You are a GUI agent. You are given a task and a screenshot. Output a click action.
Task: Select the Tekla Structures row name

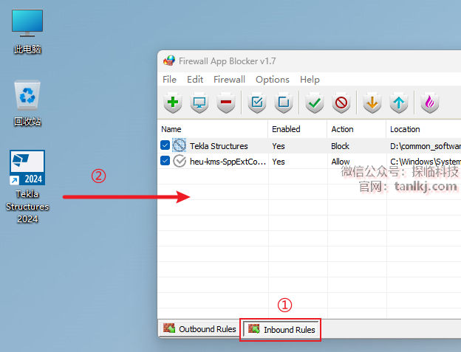[219, 146]
